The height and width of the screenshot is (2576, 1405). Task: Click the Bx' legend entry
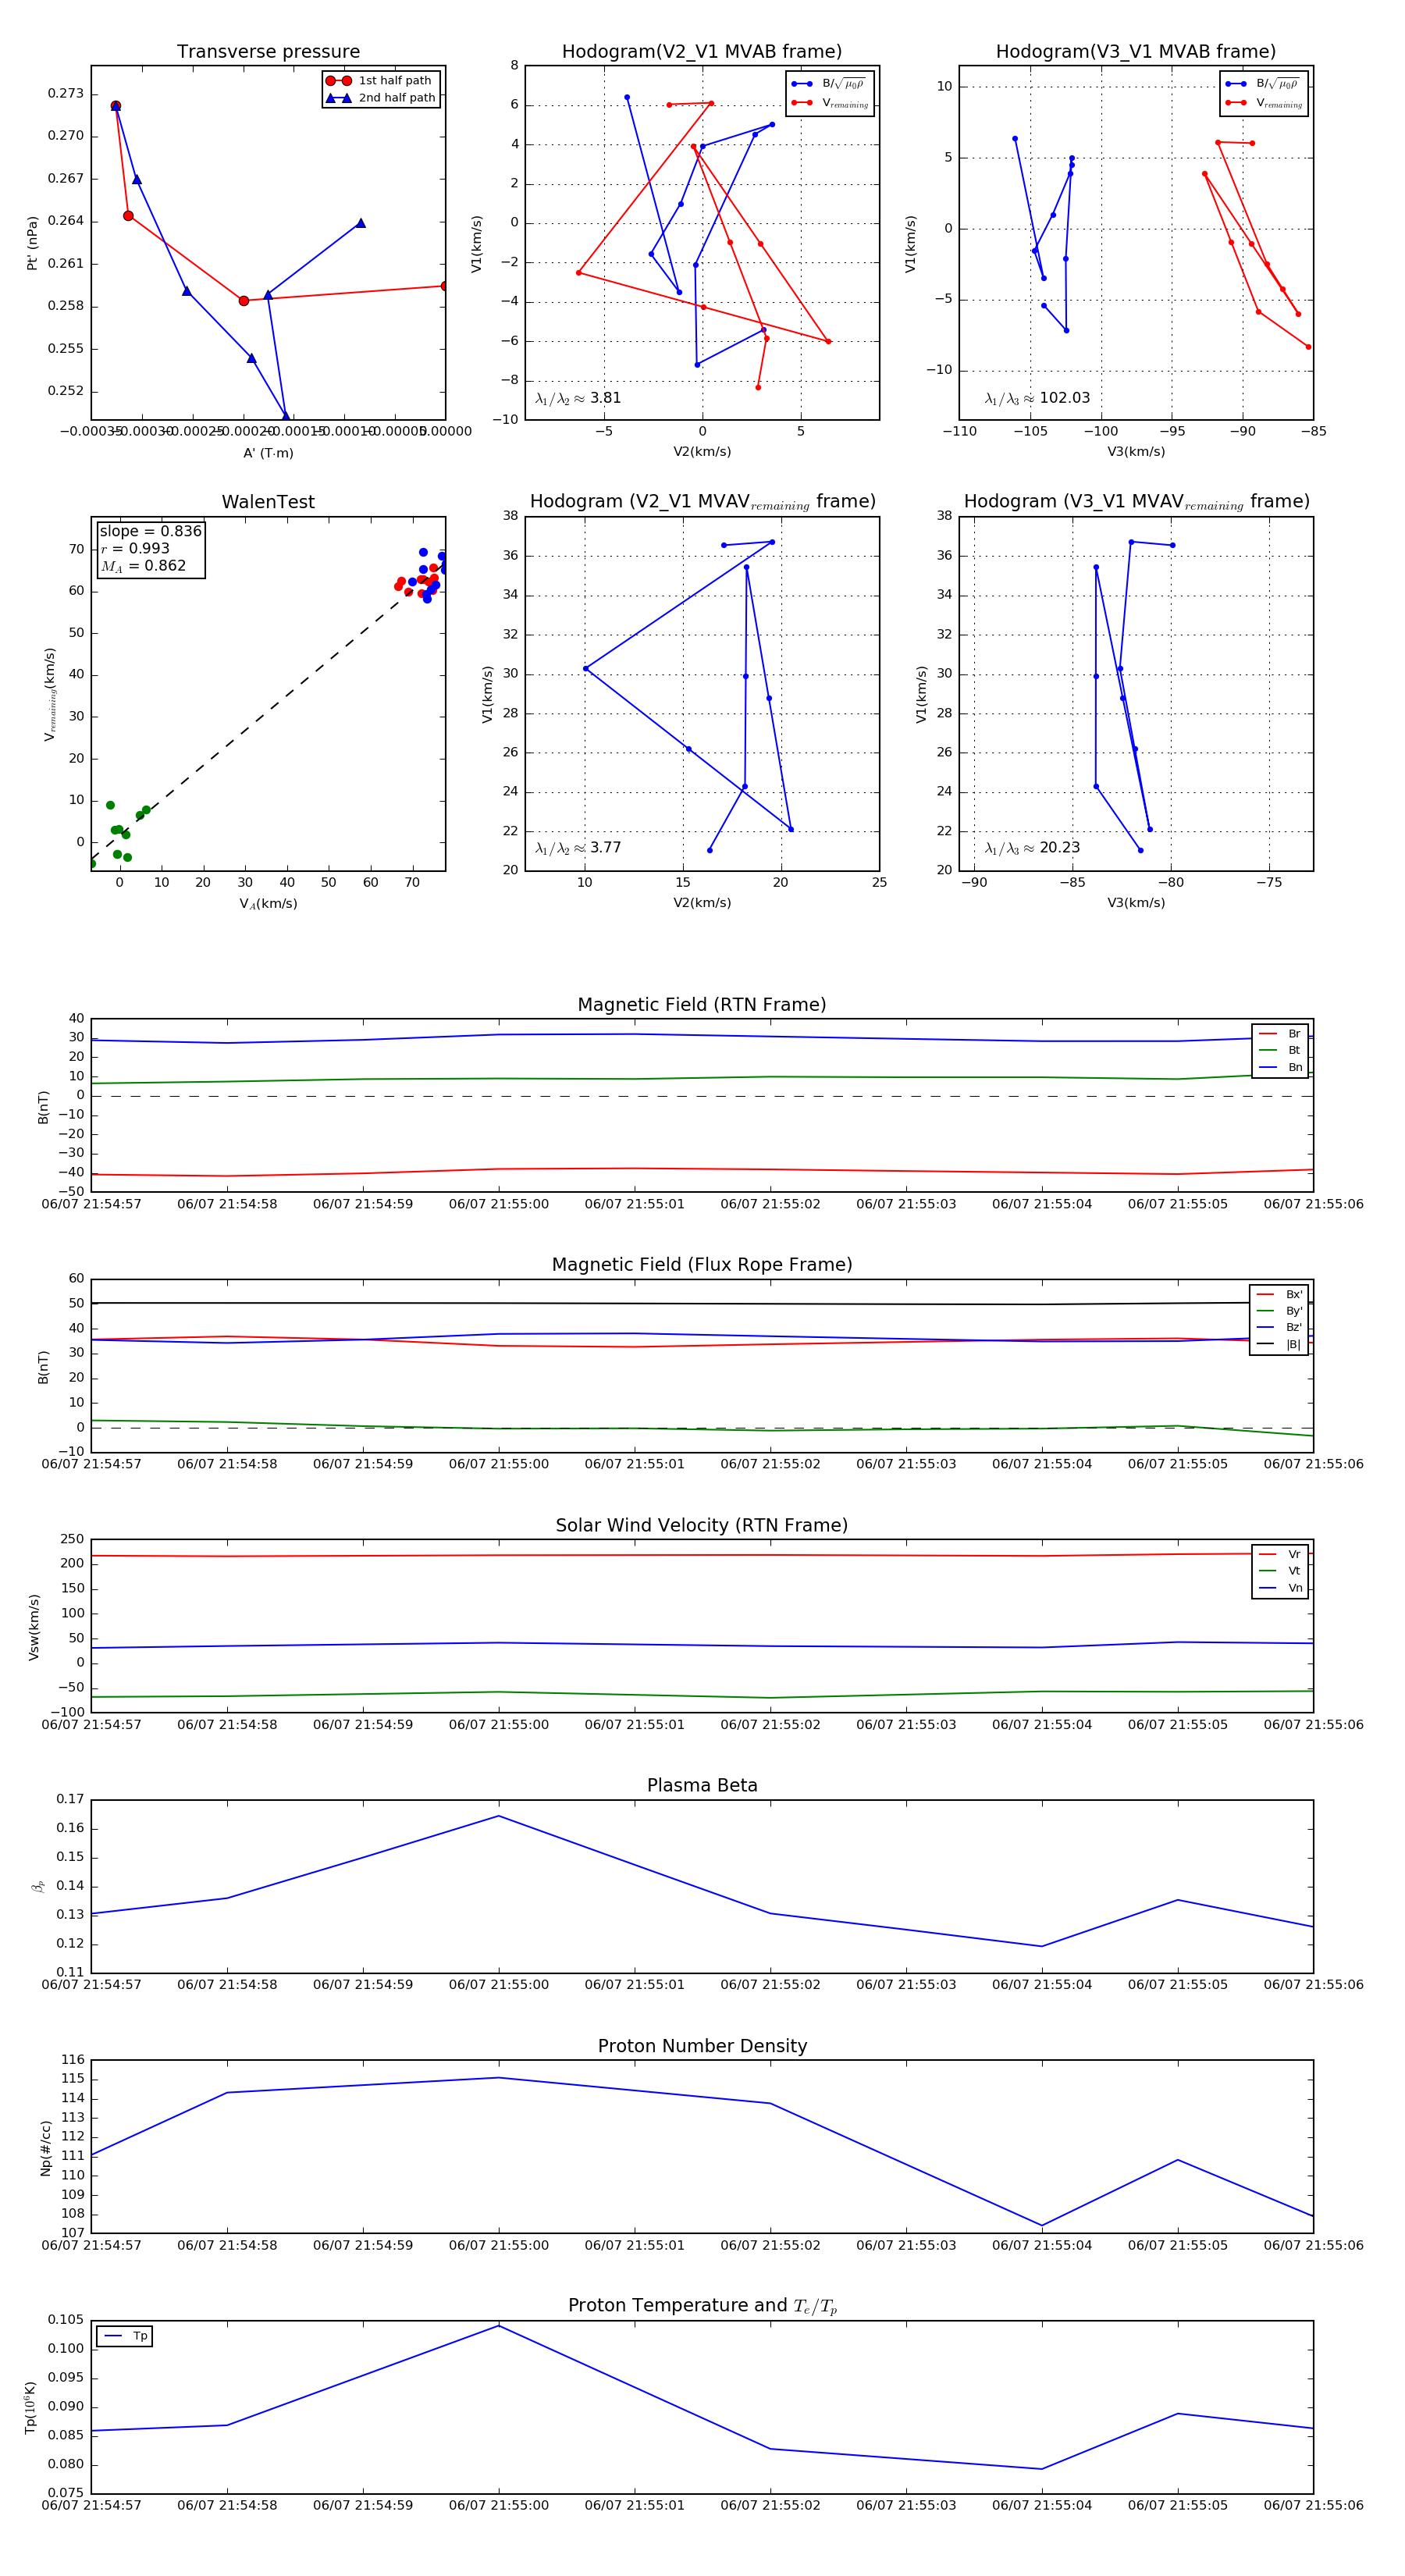1279,1294
